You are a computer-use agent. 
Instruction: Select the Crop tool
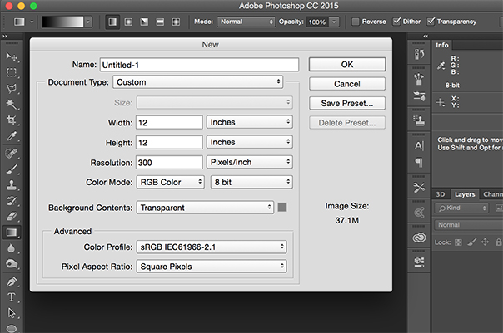[x=12, y=120]
